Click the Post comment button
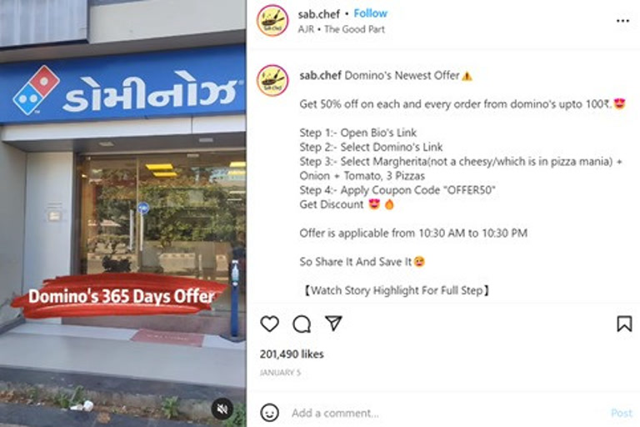Screen dimensions: 640x427 [621, 413]
